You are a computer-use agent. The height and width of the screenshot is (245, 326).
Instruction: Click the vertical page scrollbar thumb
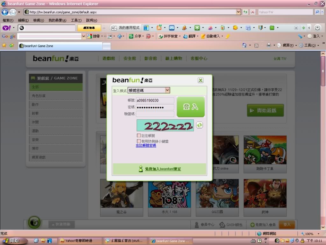point(323,71)
